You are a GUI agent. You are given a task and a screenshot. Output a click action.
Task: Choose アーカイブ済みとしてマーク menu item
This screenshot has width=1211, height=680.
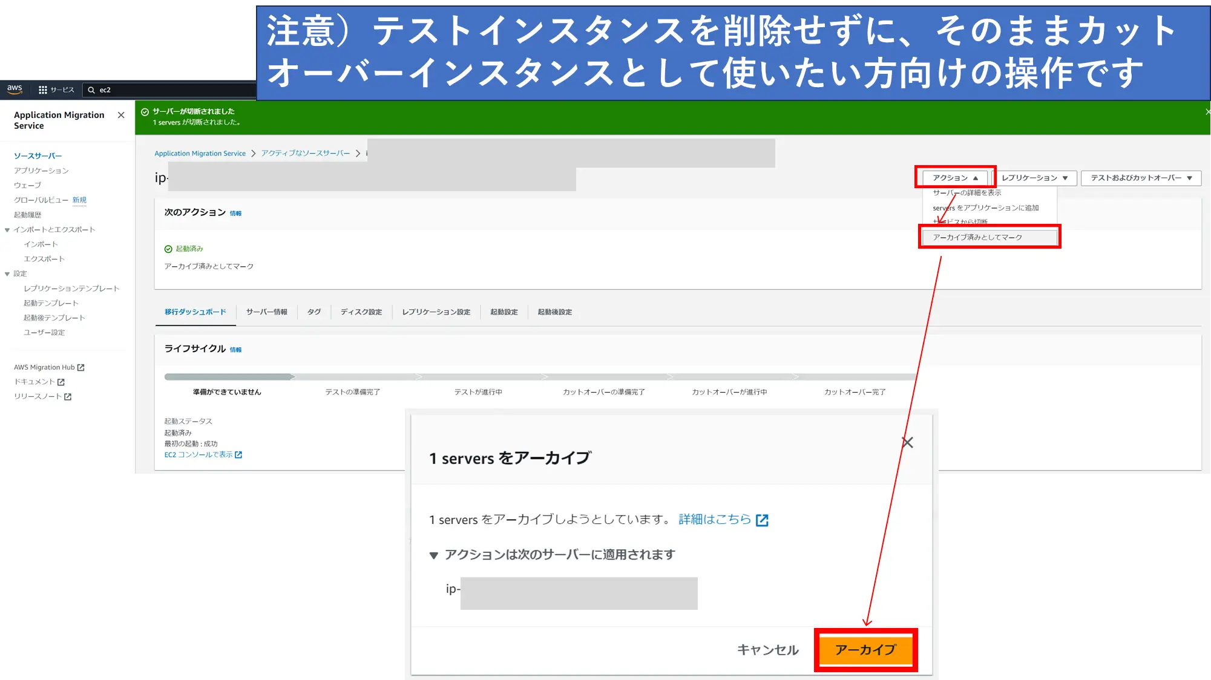pyautogui.click(x=989, y=237)
